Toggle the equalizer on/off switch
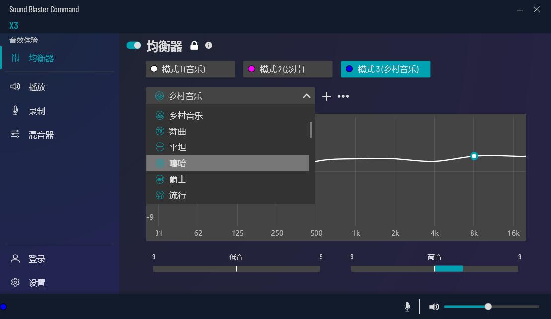This screenshot has width=551, height=319. point(133,45)
